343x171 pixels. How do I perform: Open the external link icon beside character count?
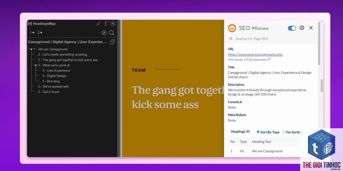(269, 59)
